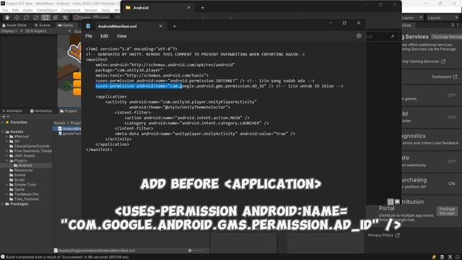Toggle Center pivot mode in Unity toolbar
The width and height of the screenshot is (462, 260).
click(x=82, y=17)
